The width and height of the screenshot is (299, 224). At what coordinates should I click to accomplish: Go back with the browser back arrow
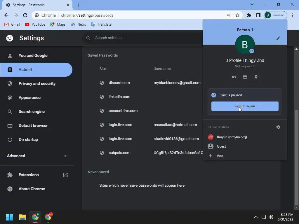6,15
